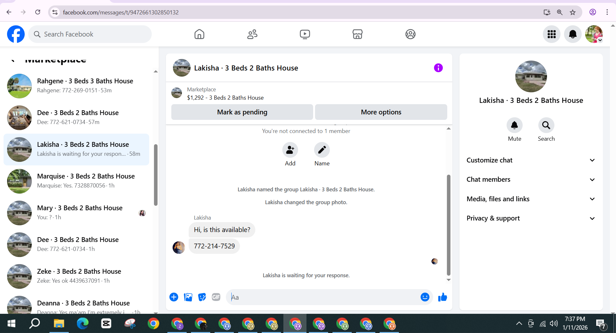This screenshot has height=333, width=616.
Task: Toggle conversation information panel
Action: pos(438,68)
